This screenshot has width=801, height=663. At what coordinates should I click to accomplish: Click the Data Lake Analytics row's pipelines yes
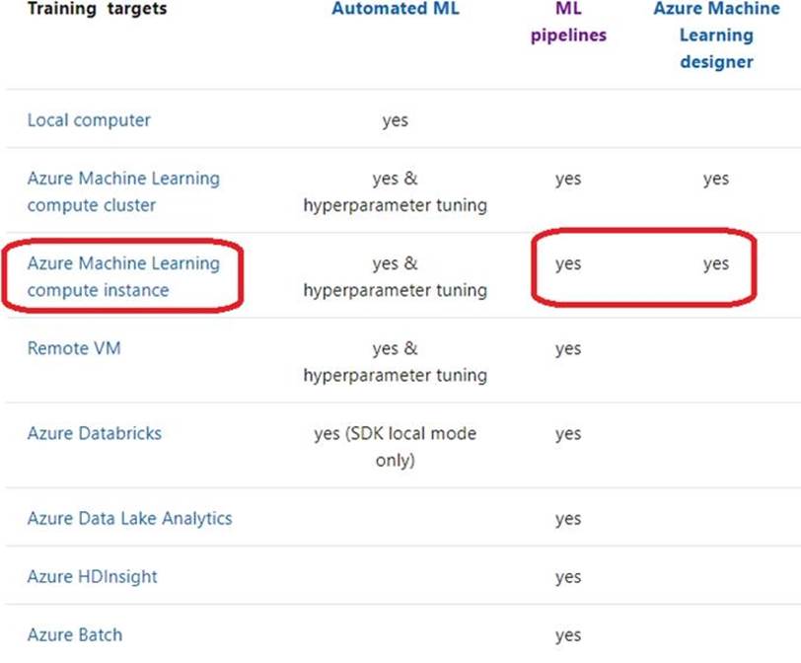point(567,518)
